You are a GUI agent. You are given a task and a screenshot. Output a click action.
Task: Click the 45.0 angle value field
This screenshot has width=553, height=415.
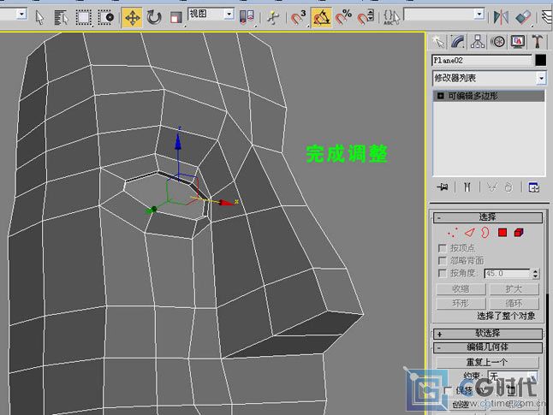coord(507,274)
